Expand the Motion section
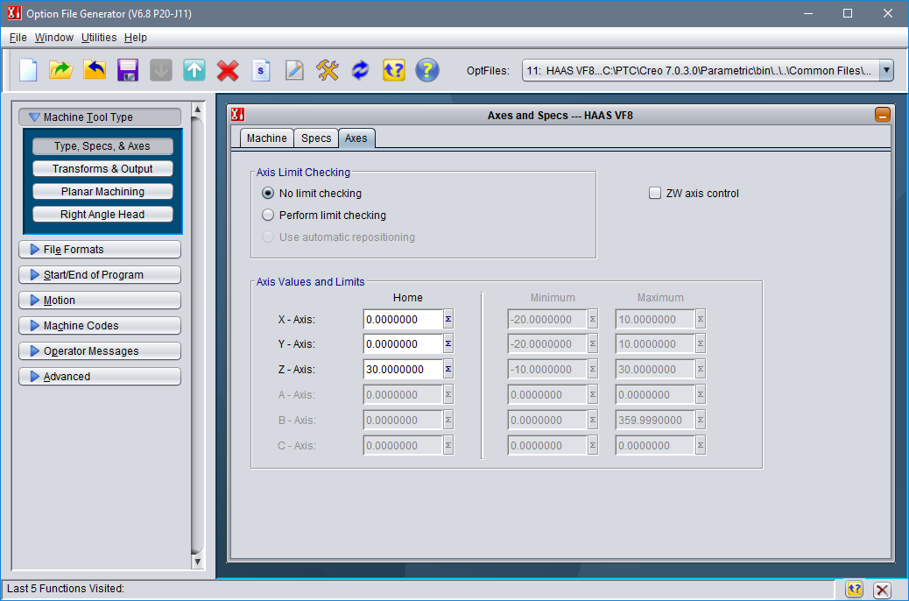This screenshot has height=601, width=909. tap(99, 300)
